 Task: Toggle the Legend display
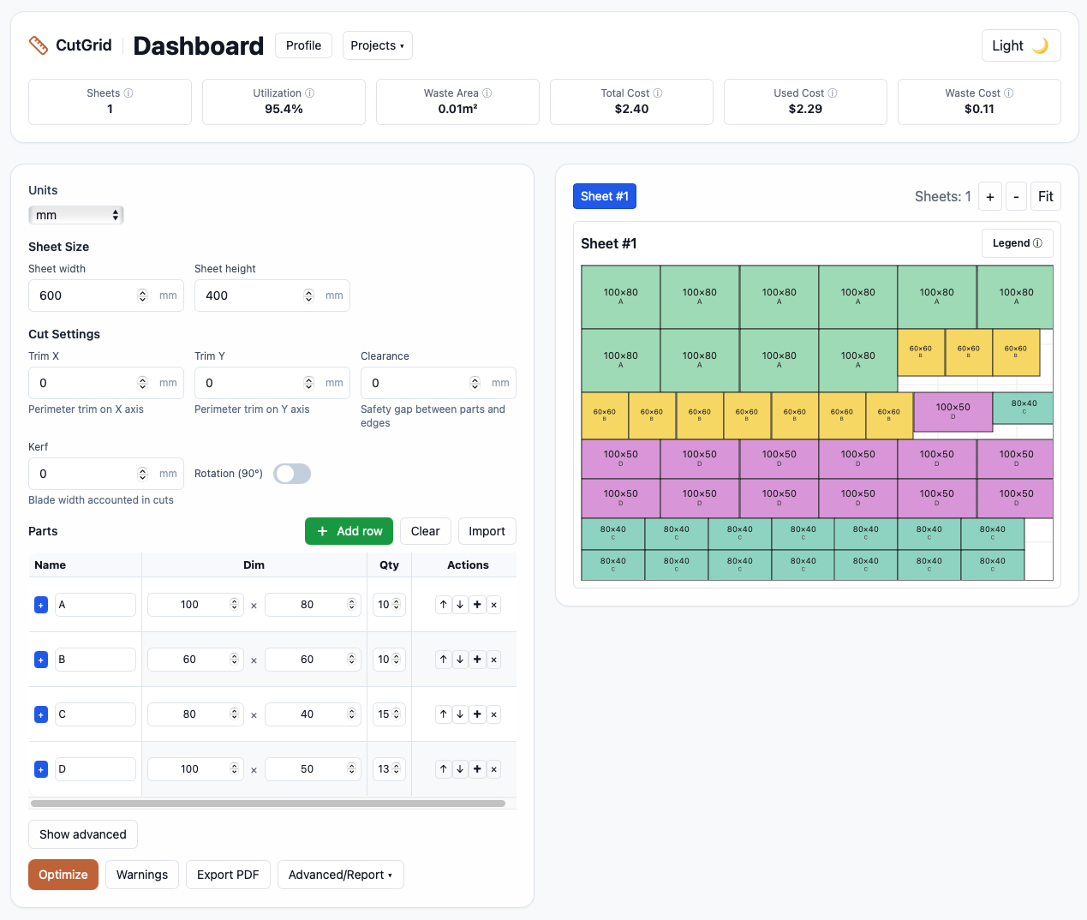pyautogui.click(x=1017, y=243)
